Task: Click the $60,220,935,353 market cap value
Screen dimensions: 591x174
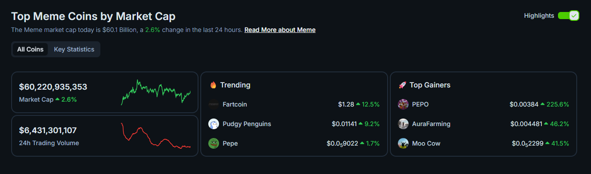Action: point(53,87)
